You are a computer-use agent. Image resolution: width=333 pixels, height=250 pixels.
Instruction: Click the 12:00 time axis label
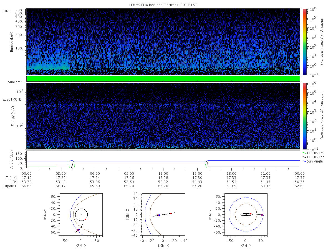coord(163,173)
